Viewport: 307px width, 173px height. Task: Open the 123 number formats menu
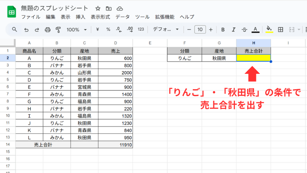click(x=141, y=30)
